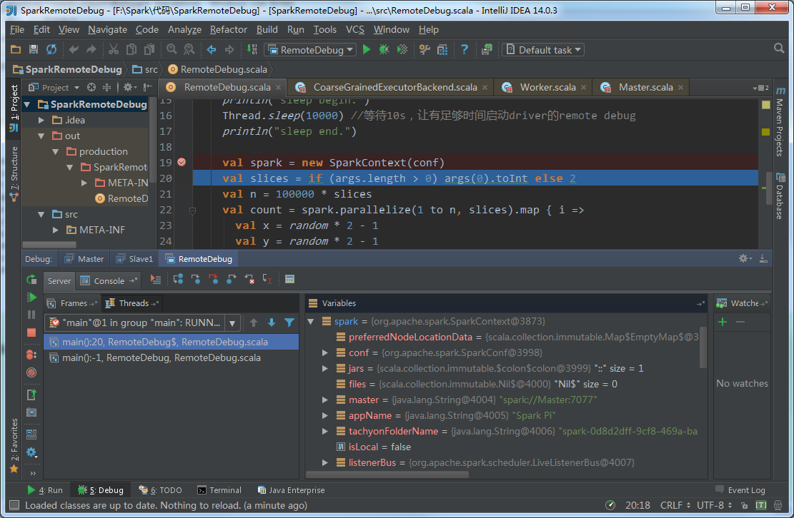The image size is (794, 518).
Task: Pause the program in debug sidebar
Action: click(31, 315)
